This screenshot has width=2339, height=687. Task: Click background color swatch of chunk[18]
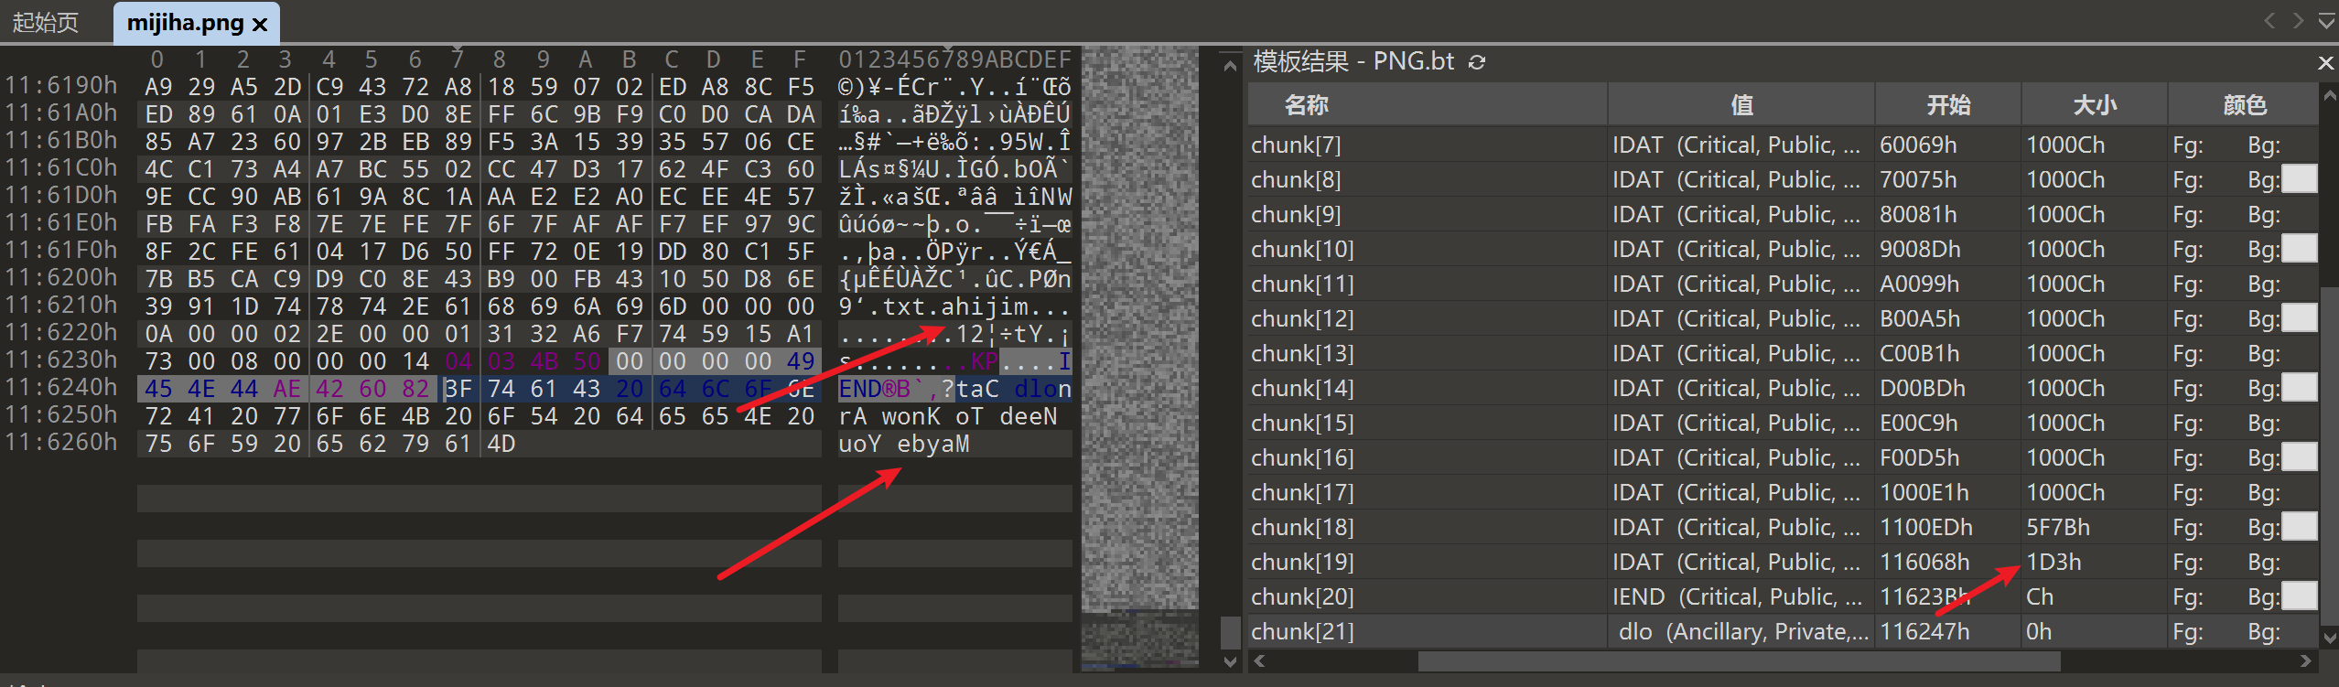pos(2299,527)
